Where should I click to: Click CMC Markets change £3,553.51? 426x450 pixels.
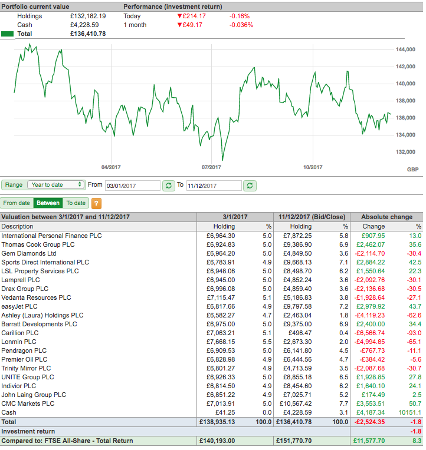[371, 403]
